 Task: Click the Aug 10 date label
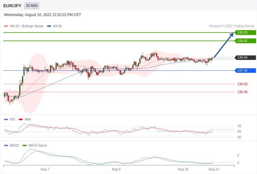[x=183, y=169]
